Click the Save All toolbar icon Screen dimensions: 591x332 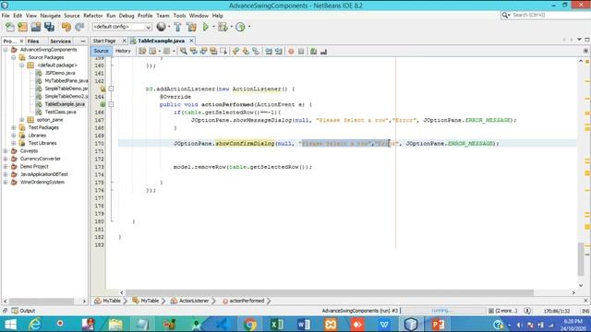coord(49,27)
